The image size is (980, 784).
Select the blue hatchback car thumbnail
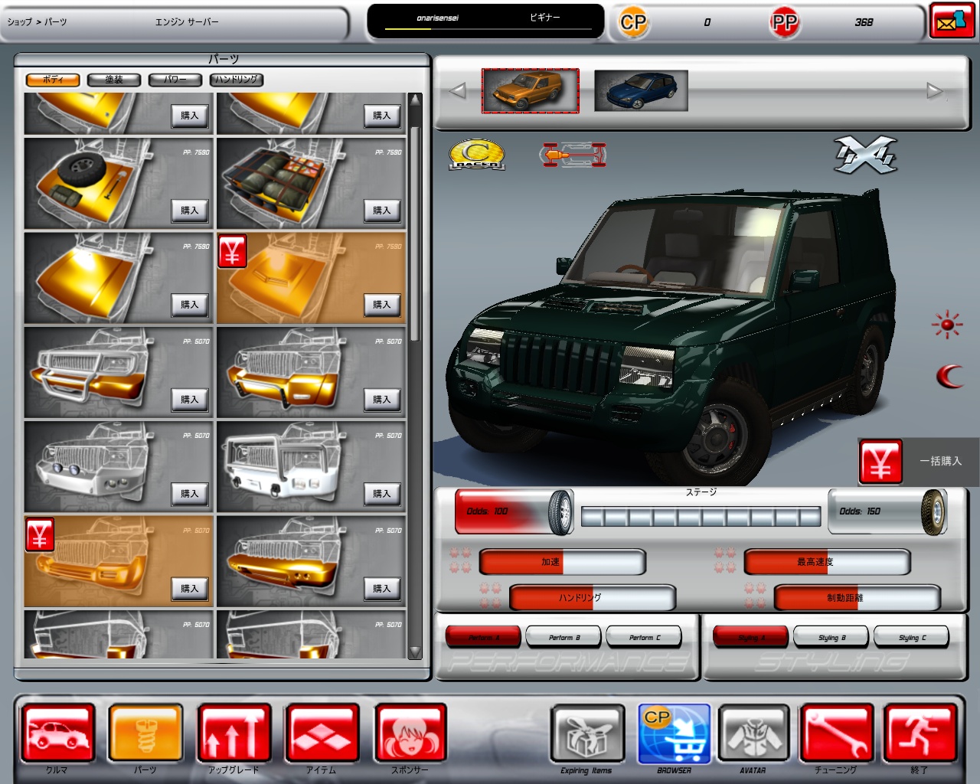641,91
